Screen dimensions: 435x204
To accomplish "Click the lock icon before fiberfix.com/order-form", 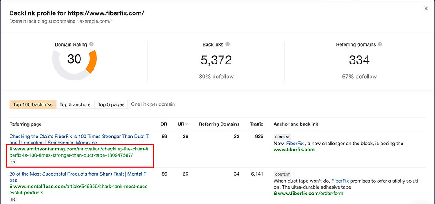I will click(275, 194).
